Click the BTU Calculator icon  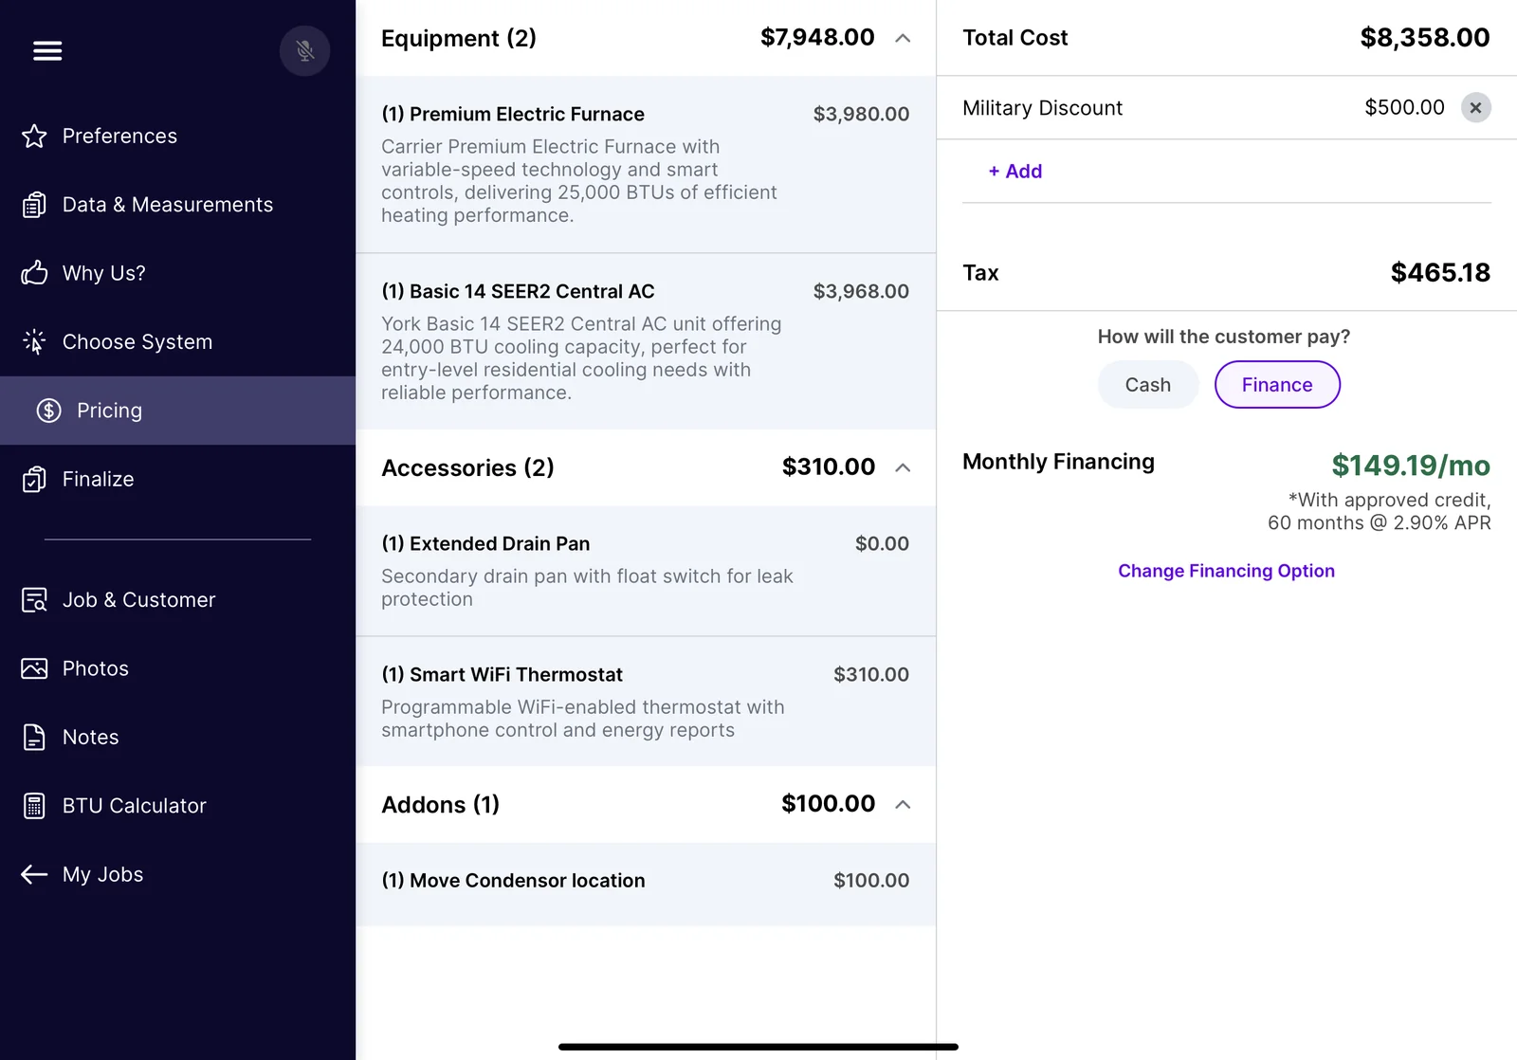(34, 806)
